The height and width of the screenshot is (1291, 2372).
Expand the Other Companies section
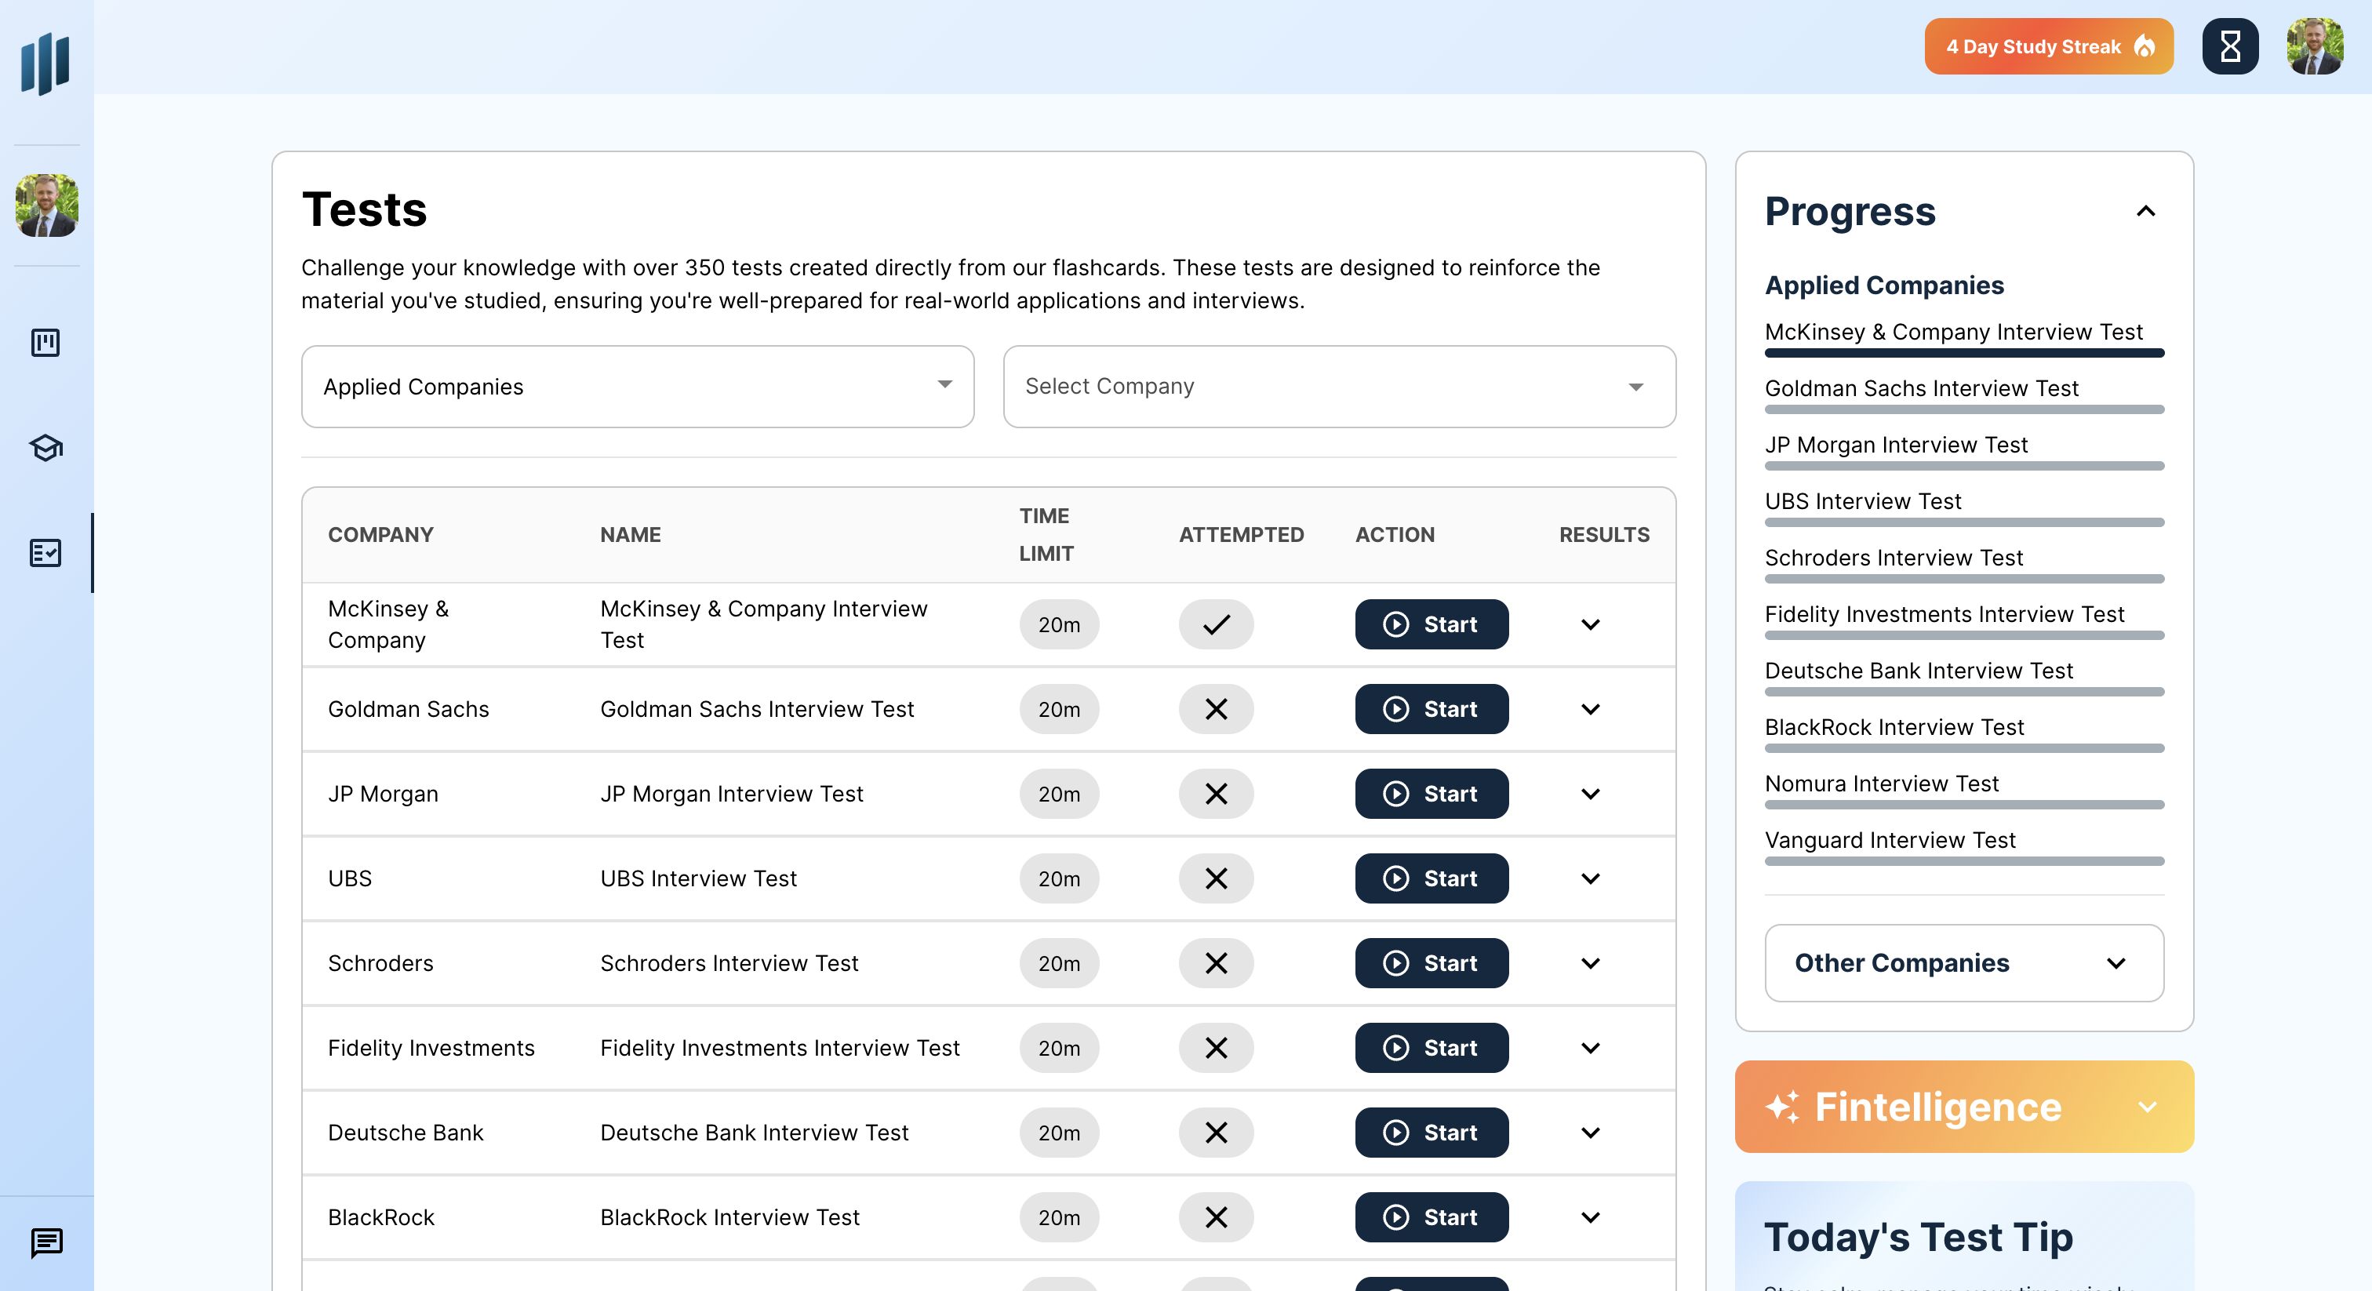tap(1963, 963)
